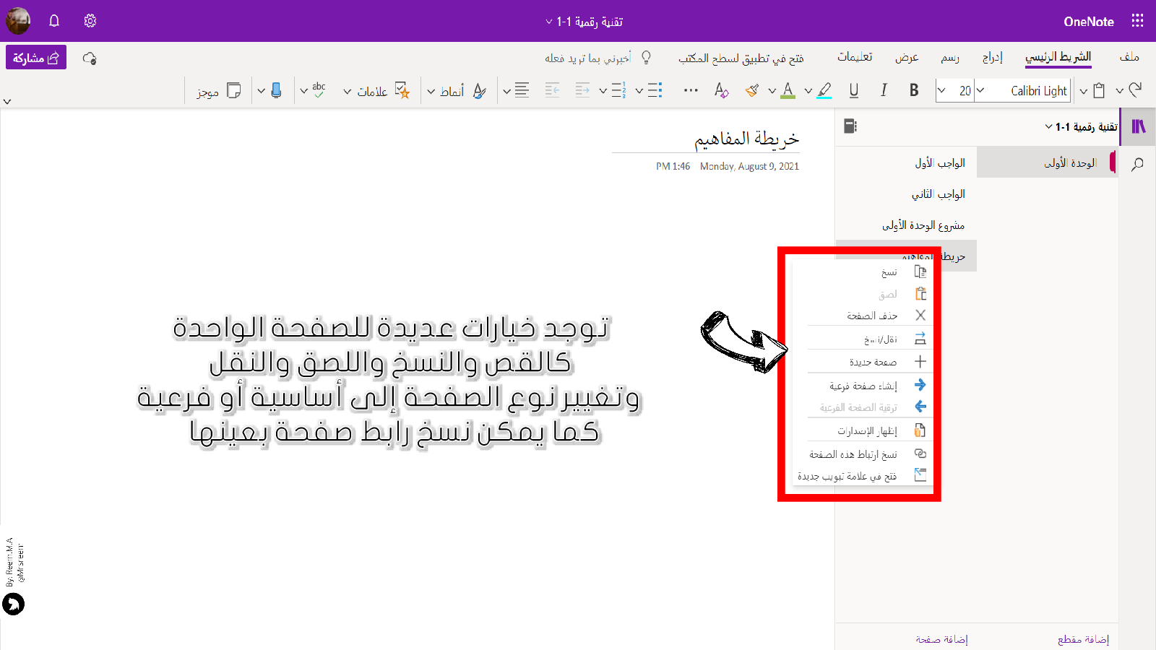Select the الواجب الأول page in list
Image resolution: width=1156 pixels, height=650 pixels.
(x=939, y=163)
